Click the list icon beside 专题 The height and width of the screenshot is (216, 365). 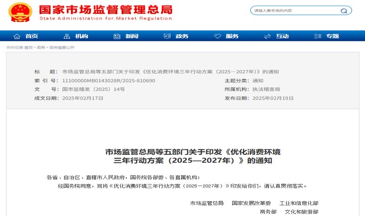(x=318, y=36)
